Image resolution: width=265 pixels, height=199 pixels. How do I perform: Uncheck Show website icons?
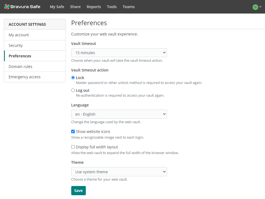[x=73, y=132]
